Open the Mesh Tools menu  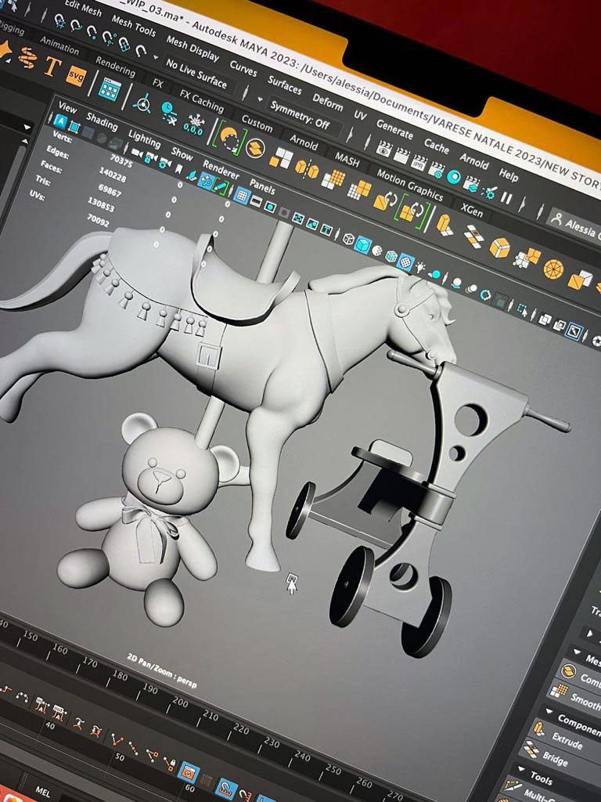[x=133, y=25]
